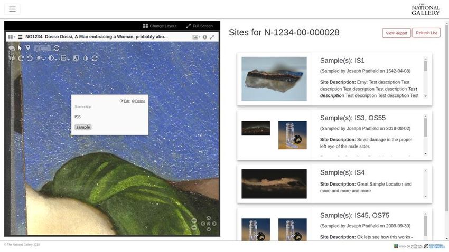This screenshot has height=252, width=449.
Task: Choose the map pin annotation tool
Action: (28, 48)
